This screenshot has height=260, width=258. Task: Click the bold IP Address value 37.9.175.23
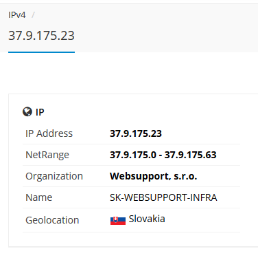pyautogui.click(x=136, y=133)
